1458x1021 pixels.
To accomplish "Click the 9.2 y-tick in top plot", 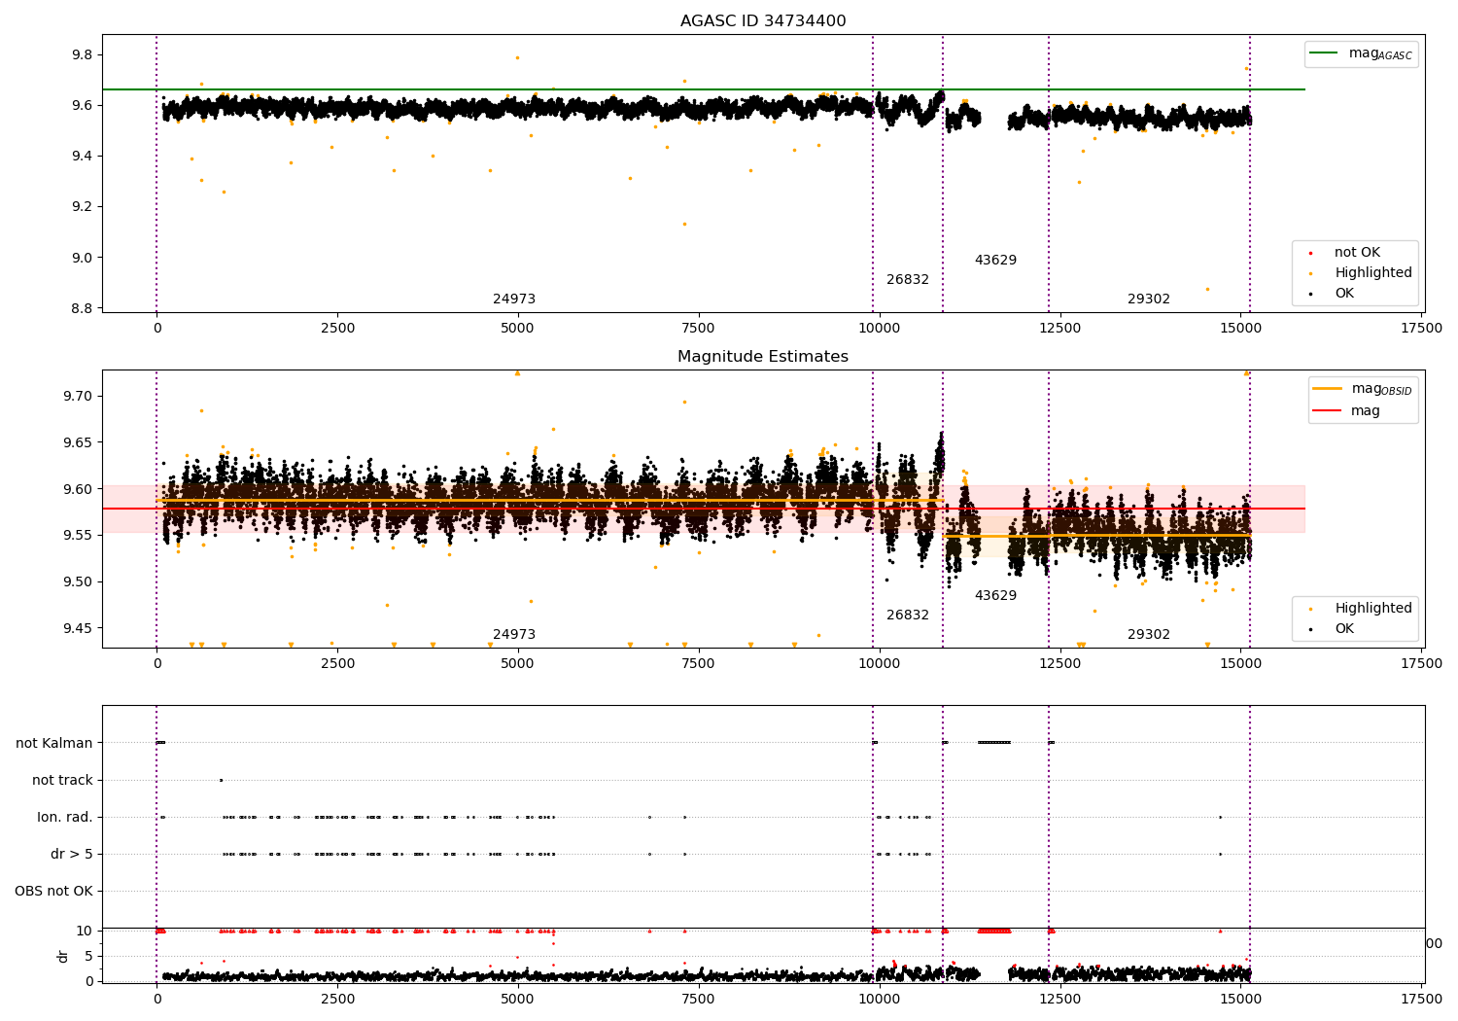I will coord(82,207).
